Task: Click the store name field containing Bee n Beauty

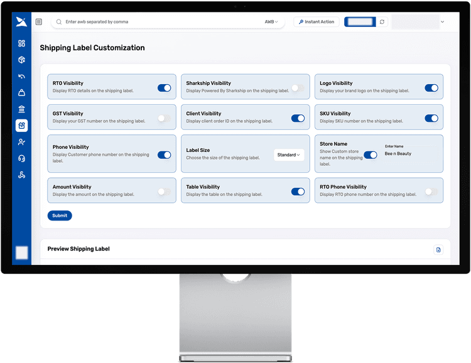Action: click(x=410, y=154)
